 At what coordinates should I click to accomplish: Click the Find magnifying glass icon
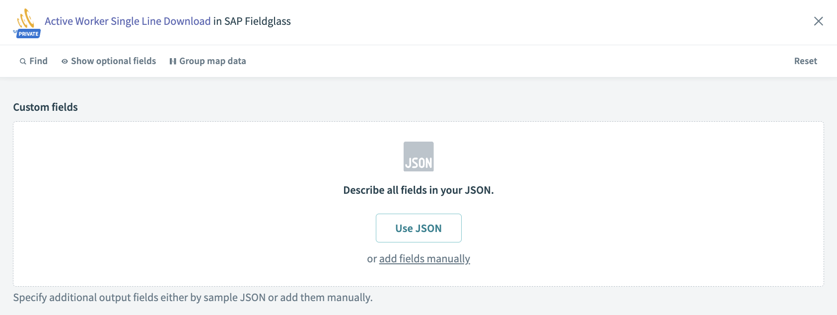pyautogui.click(x=23, y=62)
